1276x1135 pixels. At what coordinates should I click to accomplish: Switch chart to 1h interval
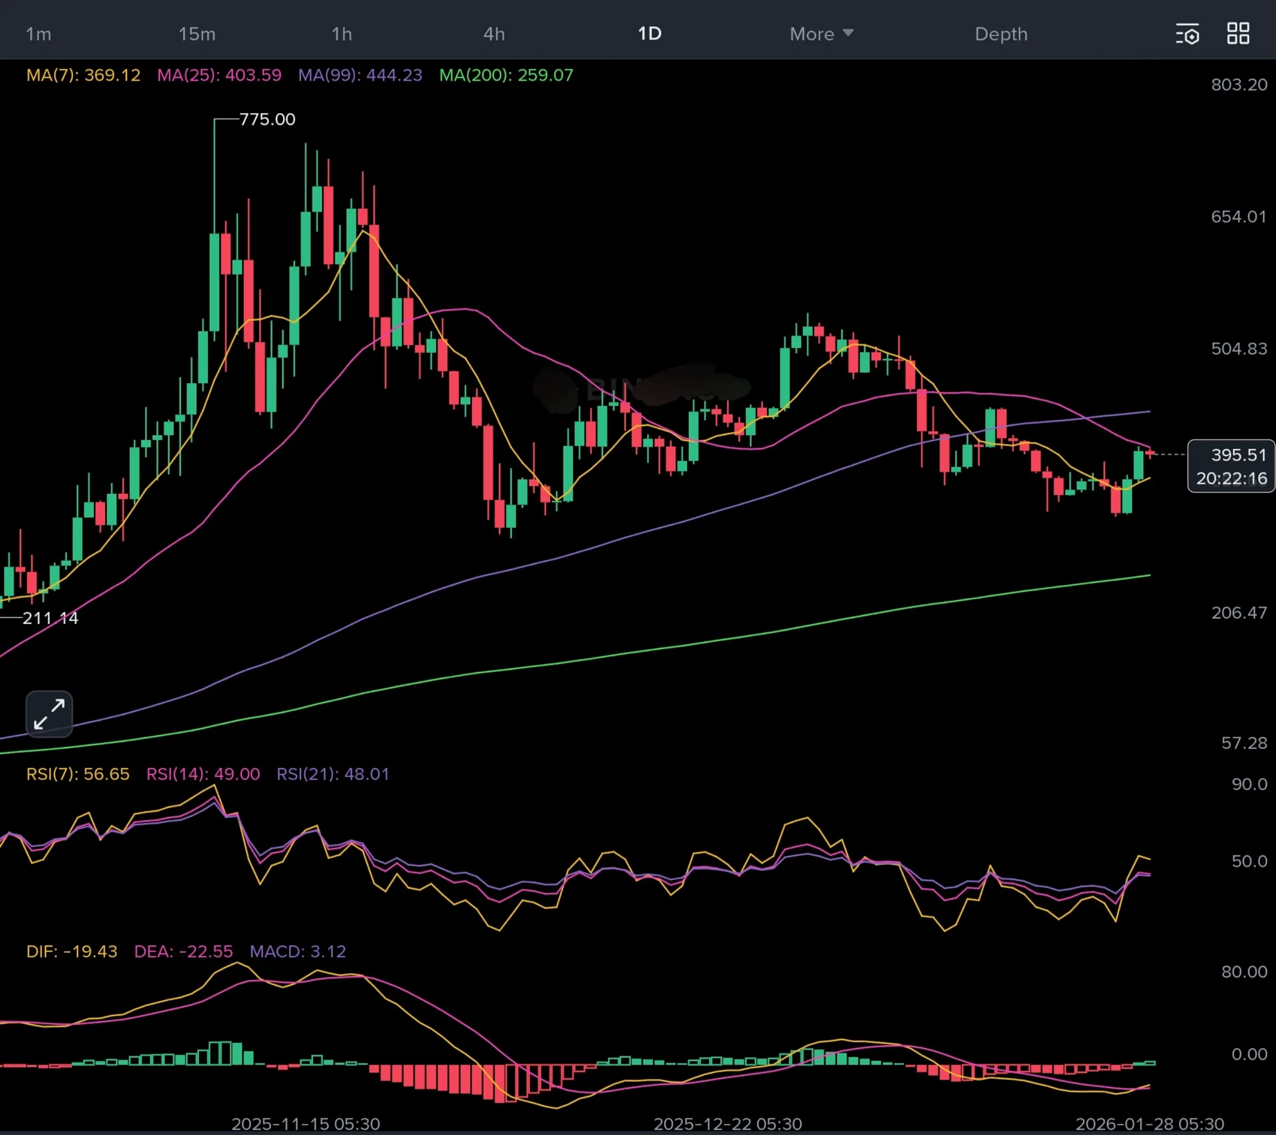tap(341, 34)
